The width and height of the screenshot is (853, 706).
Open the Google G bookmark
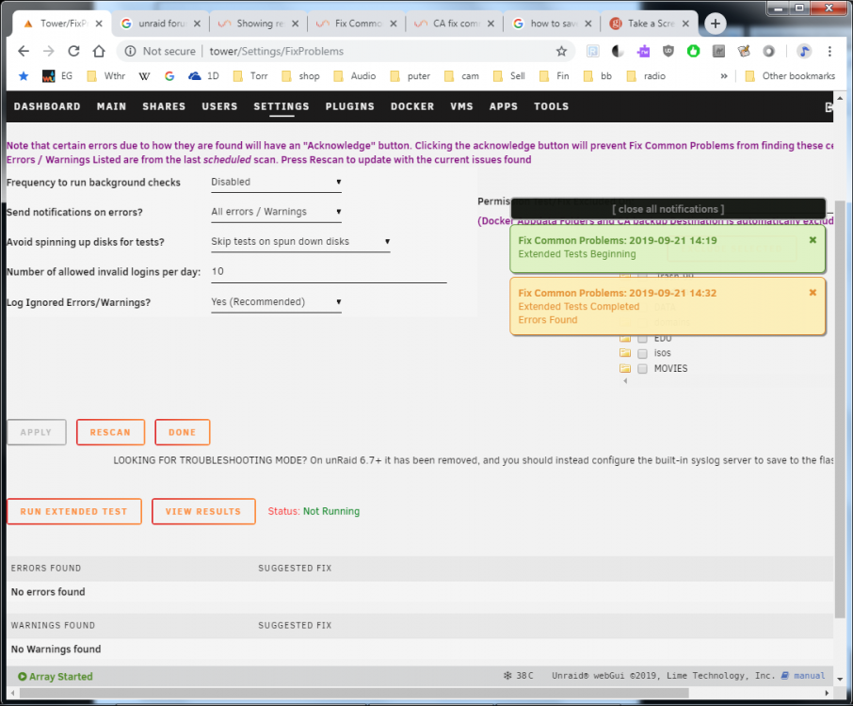pyautogui.click(x=169, y=76)
